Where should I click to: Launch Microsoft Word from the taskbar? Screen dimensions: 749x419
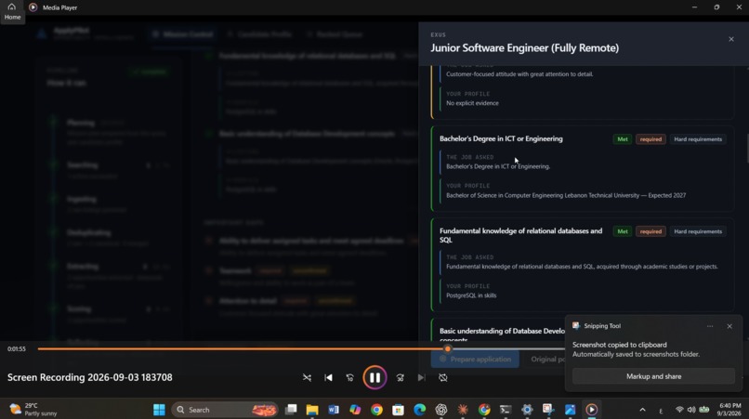[334, 410]
